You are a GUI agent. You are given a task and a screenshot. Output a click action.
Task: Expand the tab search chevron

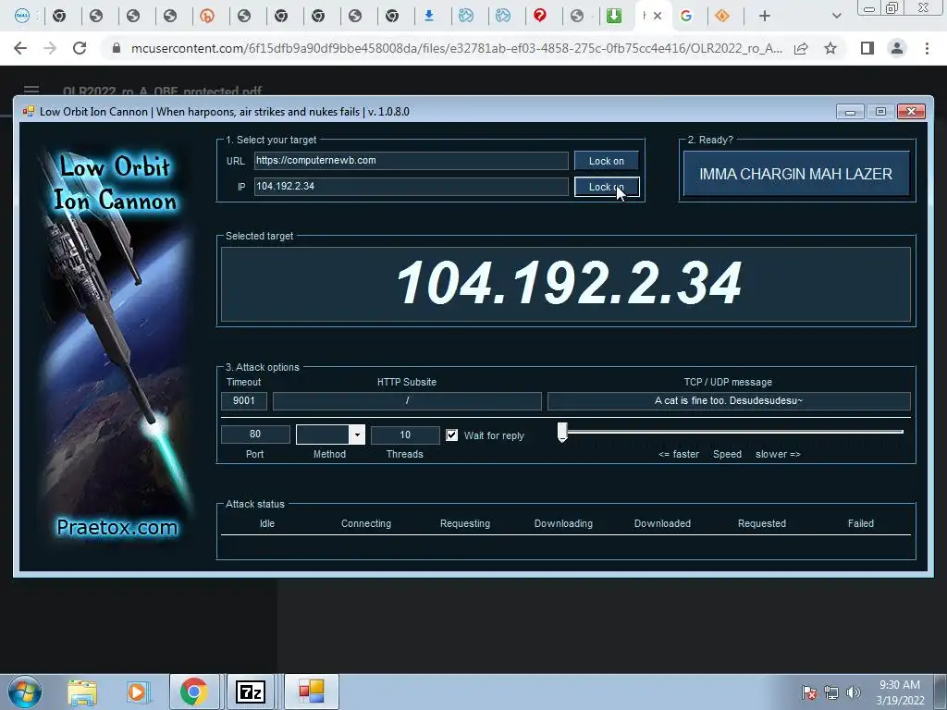836,17
